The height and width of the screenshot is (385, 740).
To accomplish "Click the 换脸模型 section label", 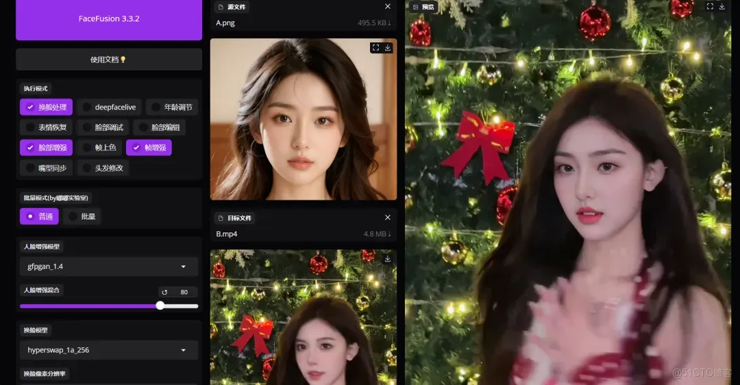I will (x=36, y=330).
